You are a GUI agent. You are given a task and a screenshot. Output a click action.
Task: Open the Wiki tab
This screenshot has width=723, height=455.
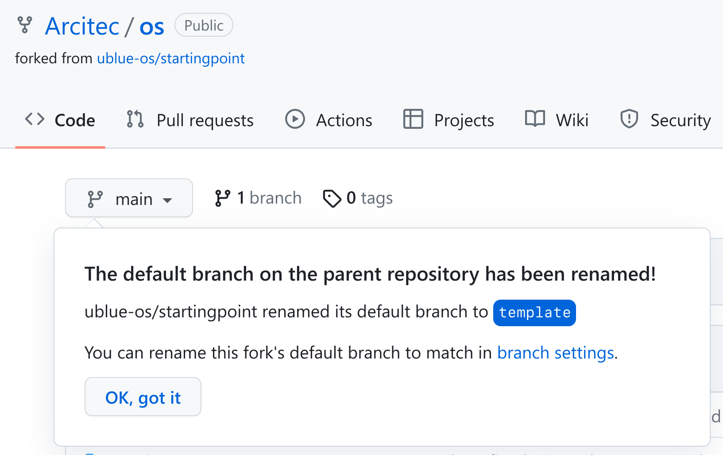(572, 120)
